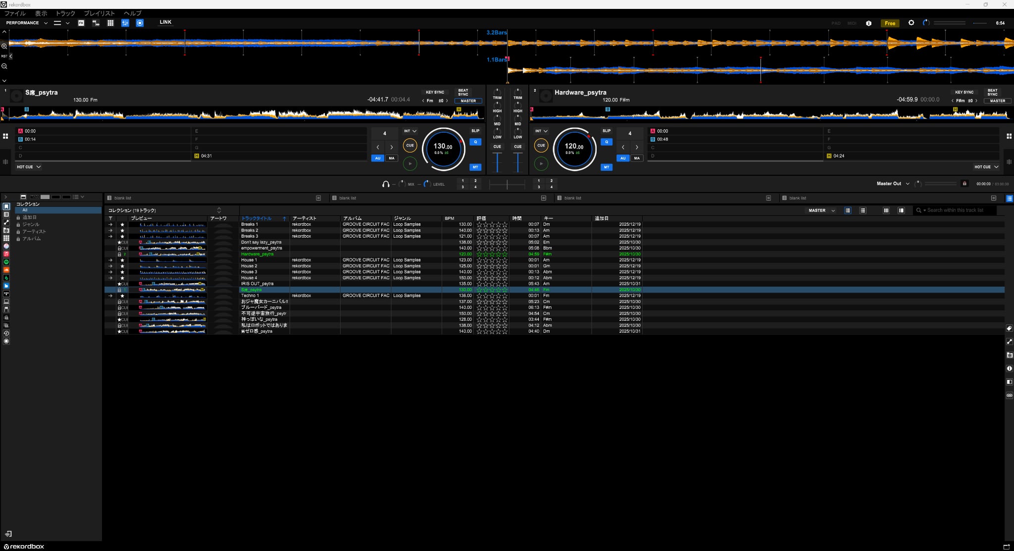Open settings gear icon
This screenshot has height=551, width=1014.
[911, 23]
